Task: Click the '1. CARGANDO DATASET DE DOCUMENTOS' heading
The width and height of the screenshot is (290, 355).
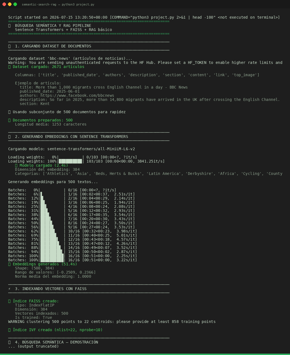Action: tap(53, 46)
